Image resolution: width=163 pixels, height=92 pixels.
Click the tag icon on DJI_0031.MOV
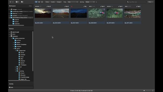[49, 6]
